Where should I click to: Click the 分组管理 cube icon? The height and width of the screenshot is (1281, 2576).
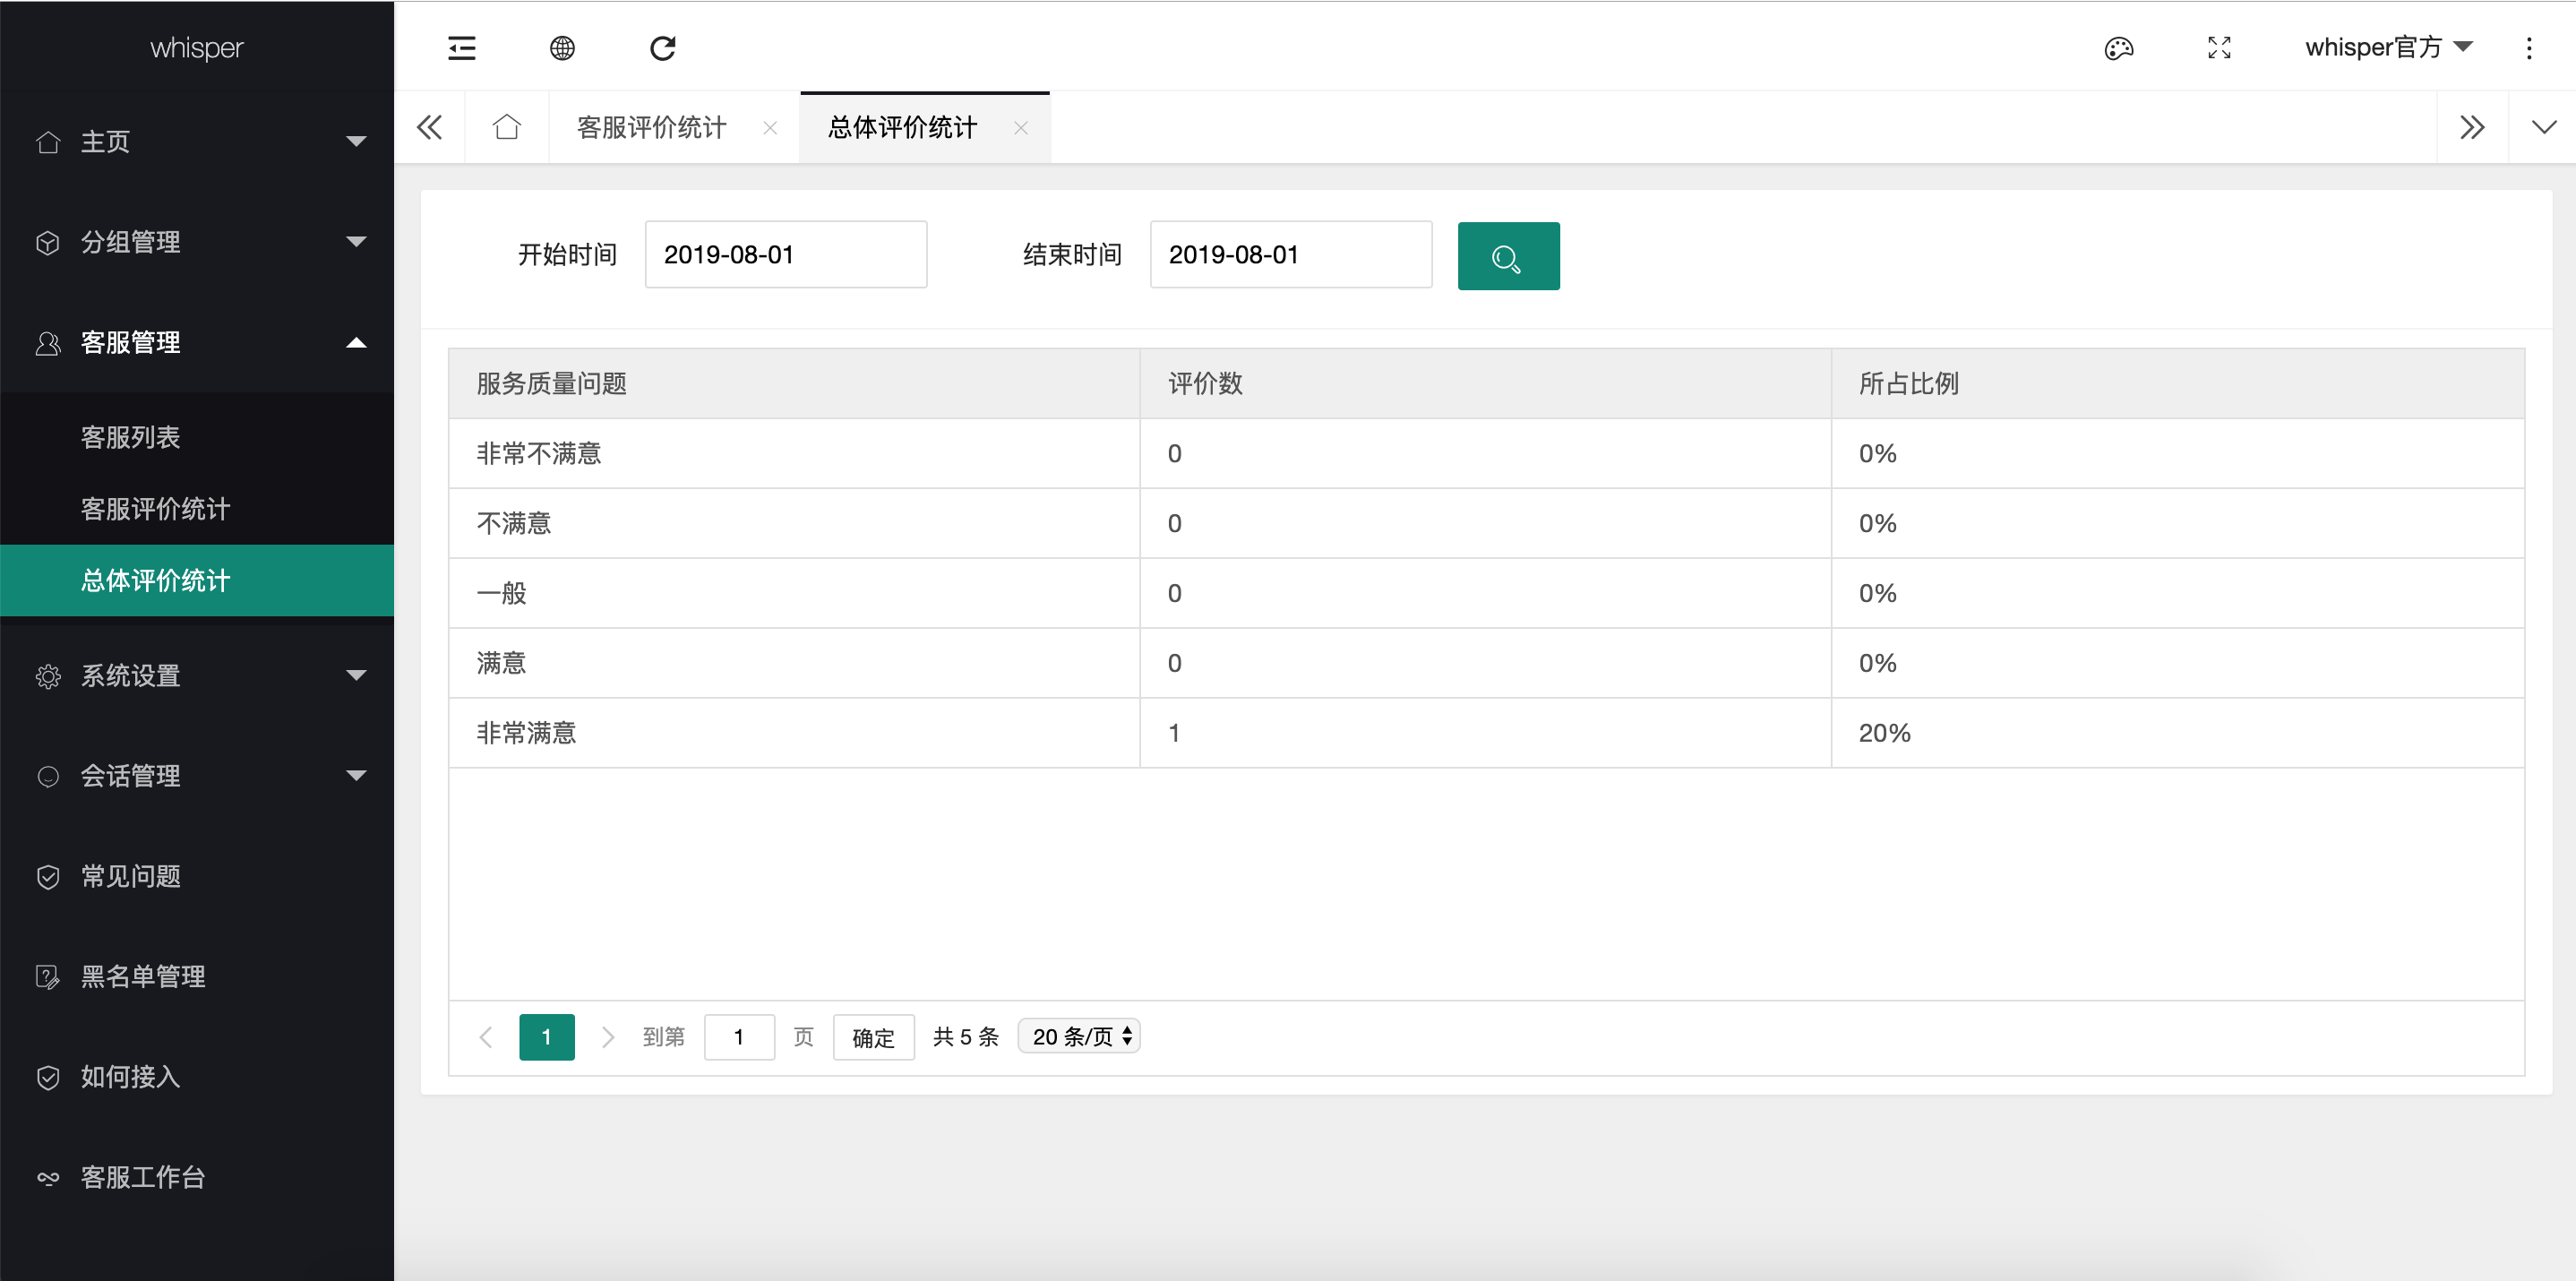tap(48, 242)
